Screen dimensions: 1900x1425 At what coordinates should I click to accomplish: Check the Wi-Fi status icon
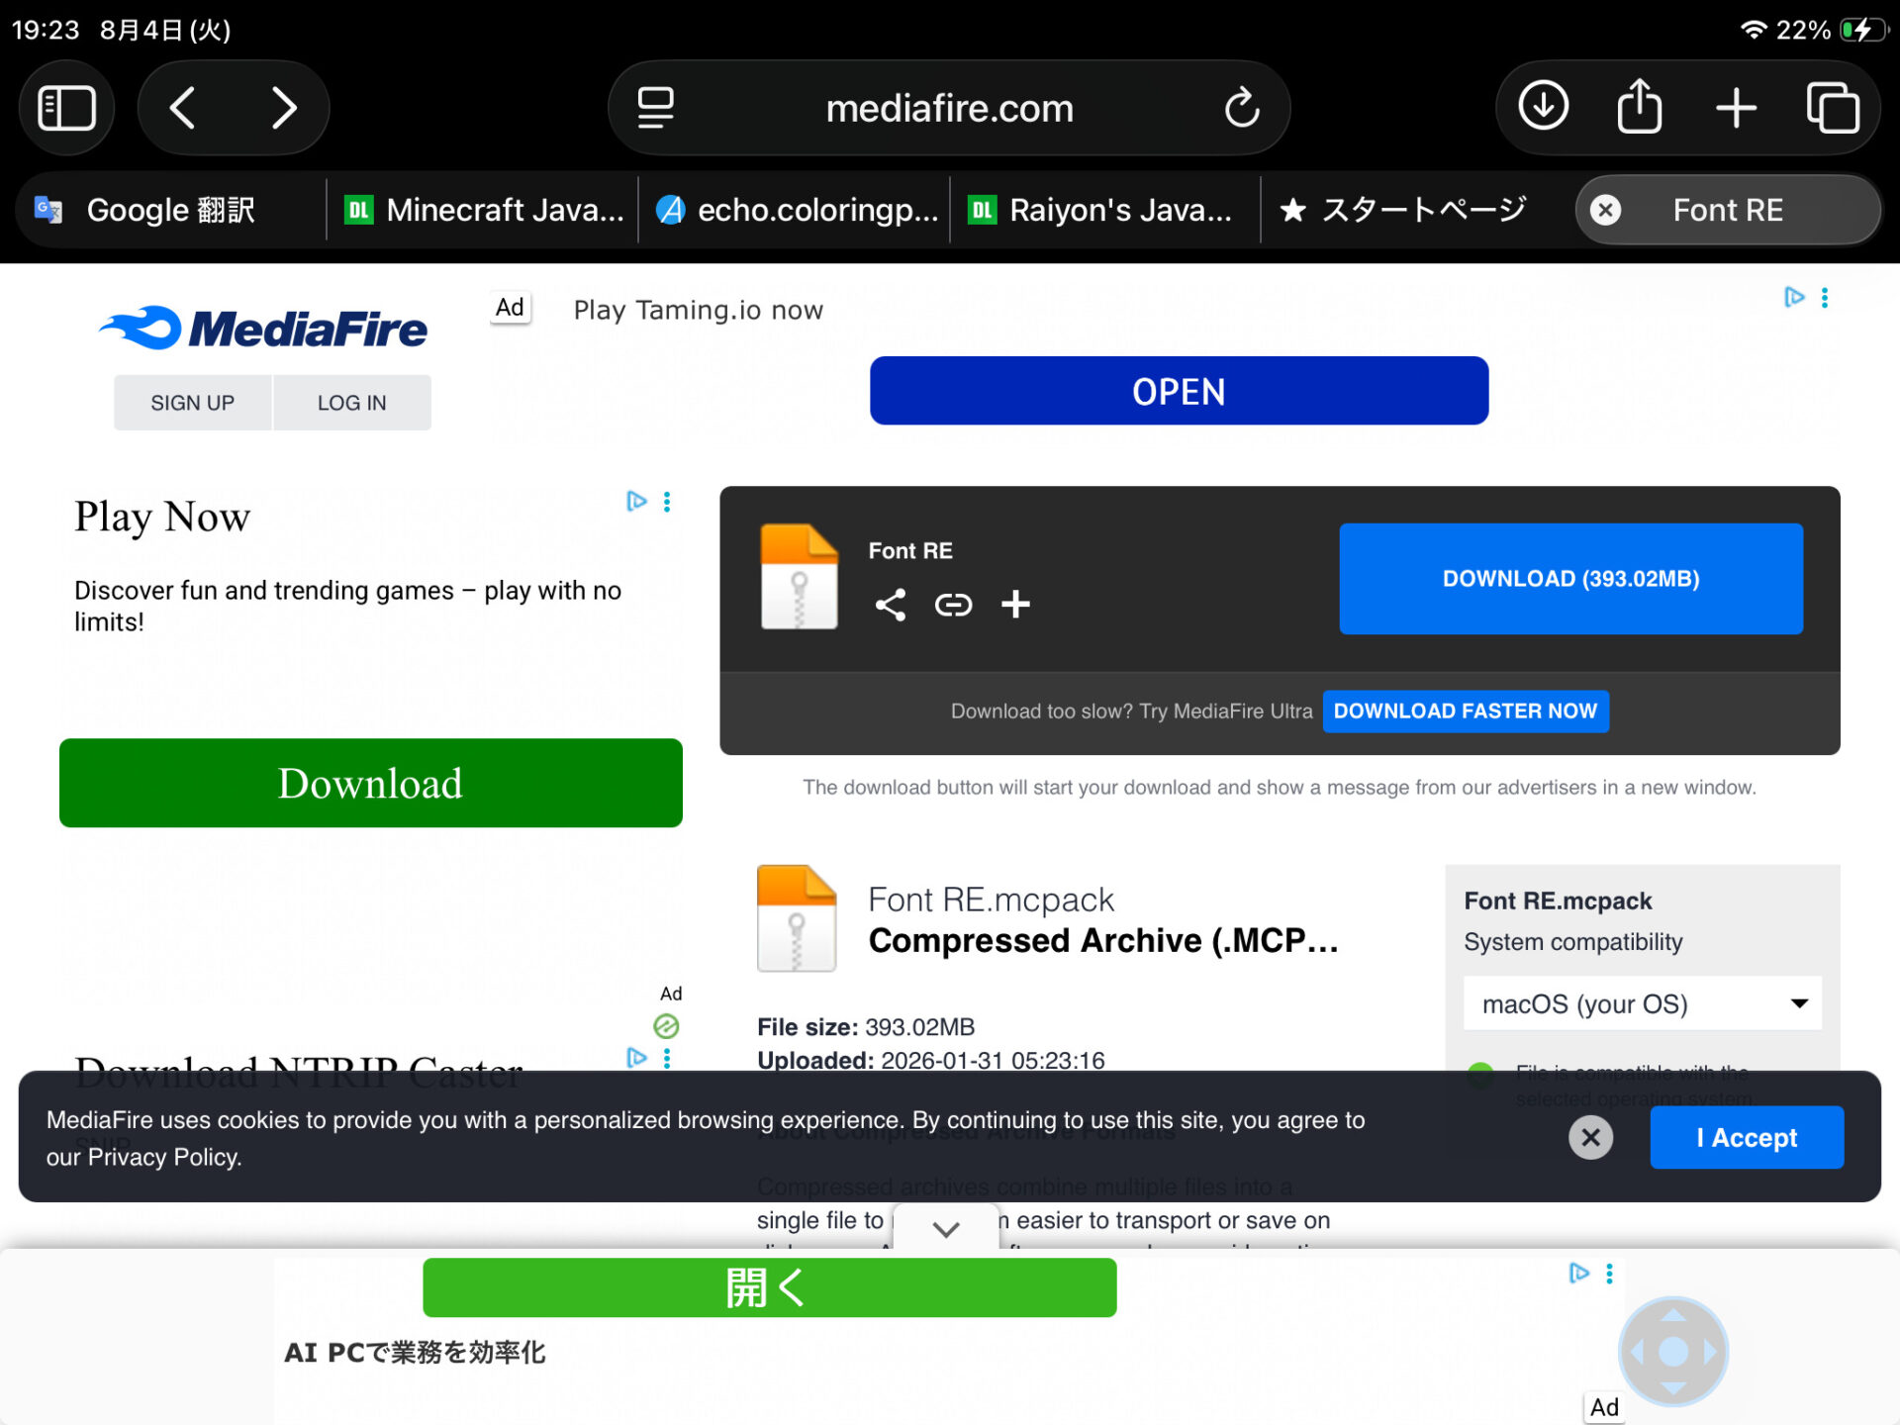pyautogui.click(x=1753, y=29)
